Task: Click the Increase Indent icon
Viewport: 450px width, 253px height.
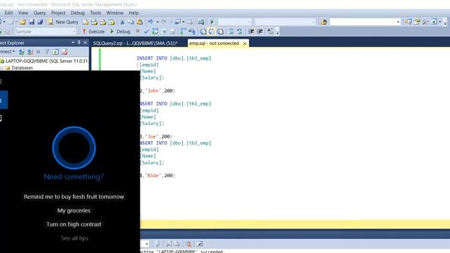Action: click(259, 32)
